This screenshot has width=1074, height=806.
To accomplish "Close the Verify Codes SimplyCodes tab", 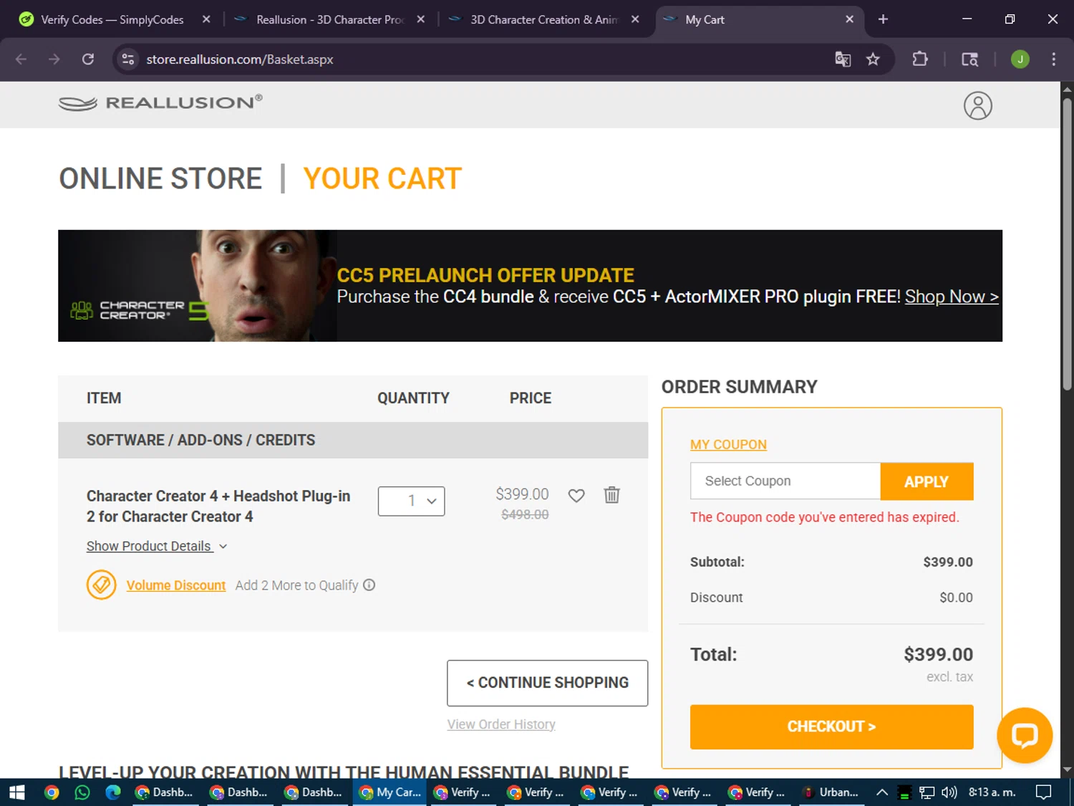I will pos(206,19).
